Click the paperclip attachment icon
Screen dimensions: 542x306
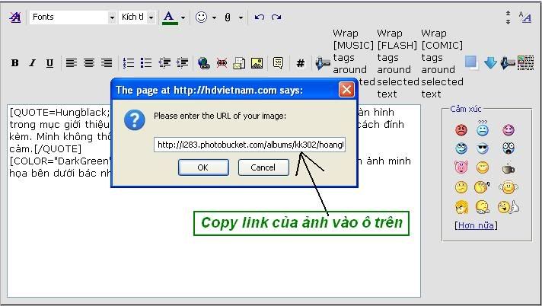pyautogui.click(x=228, y=18)
